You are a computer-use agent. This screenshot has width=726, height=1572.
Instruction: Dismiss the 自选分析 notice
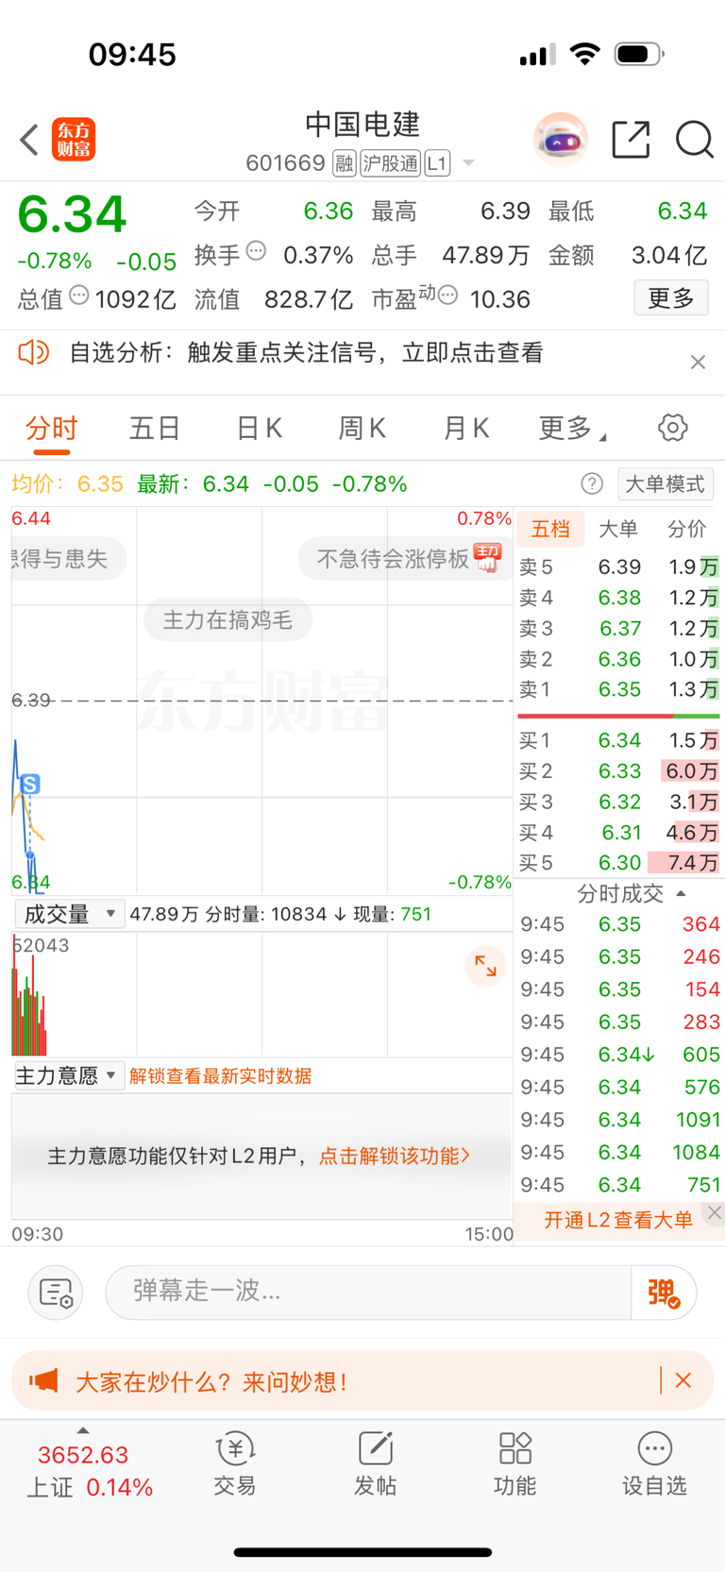click(698, 362)
